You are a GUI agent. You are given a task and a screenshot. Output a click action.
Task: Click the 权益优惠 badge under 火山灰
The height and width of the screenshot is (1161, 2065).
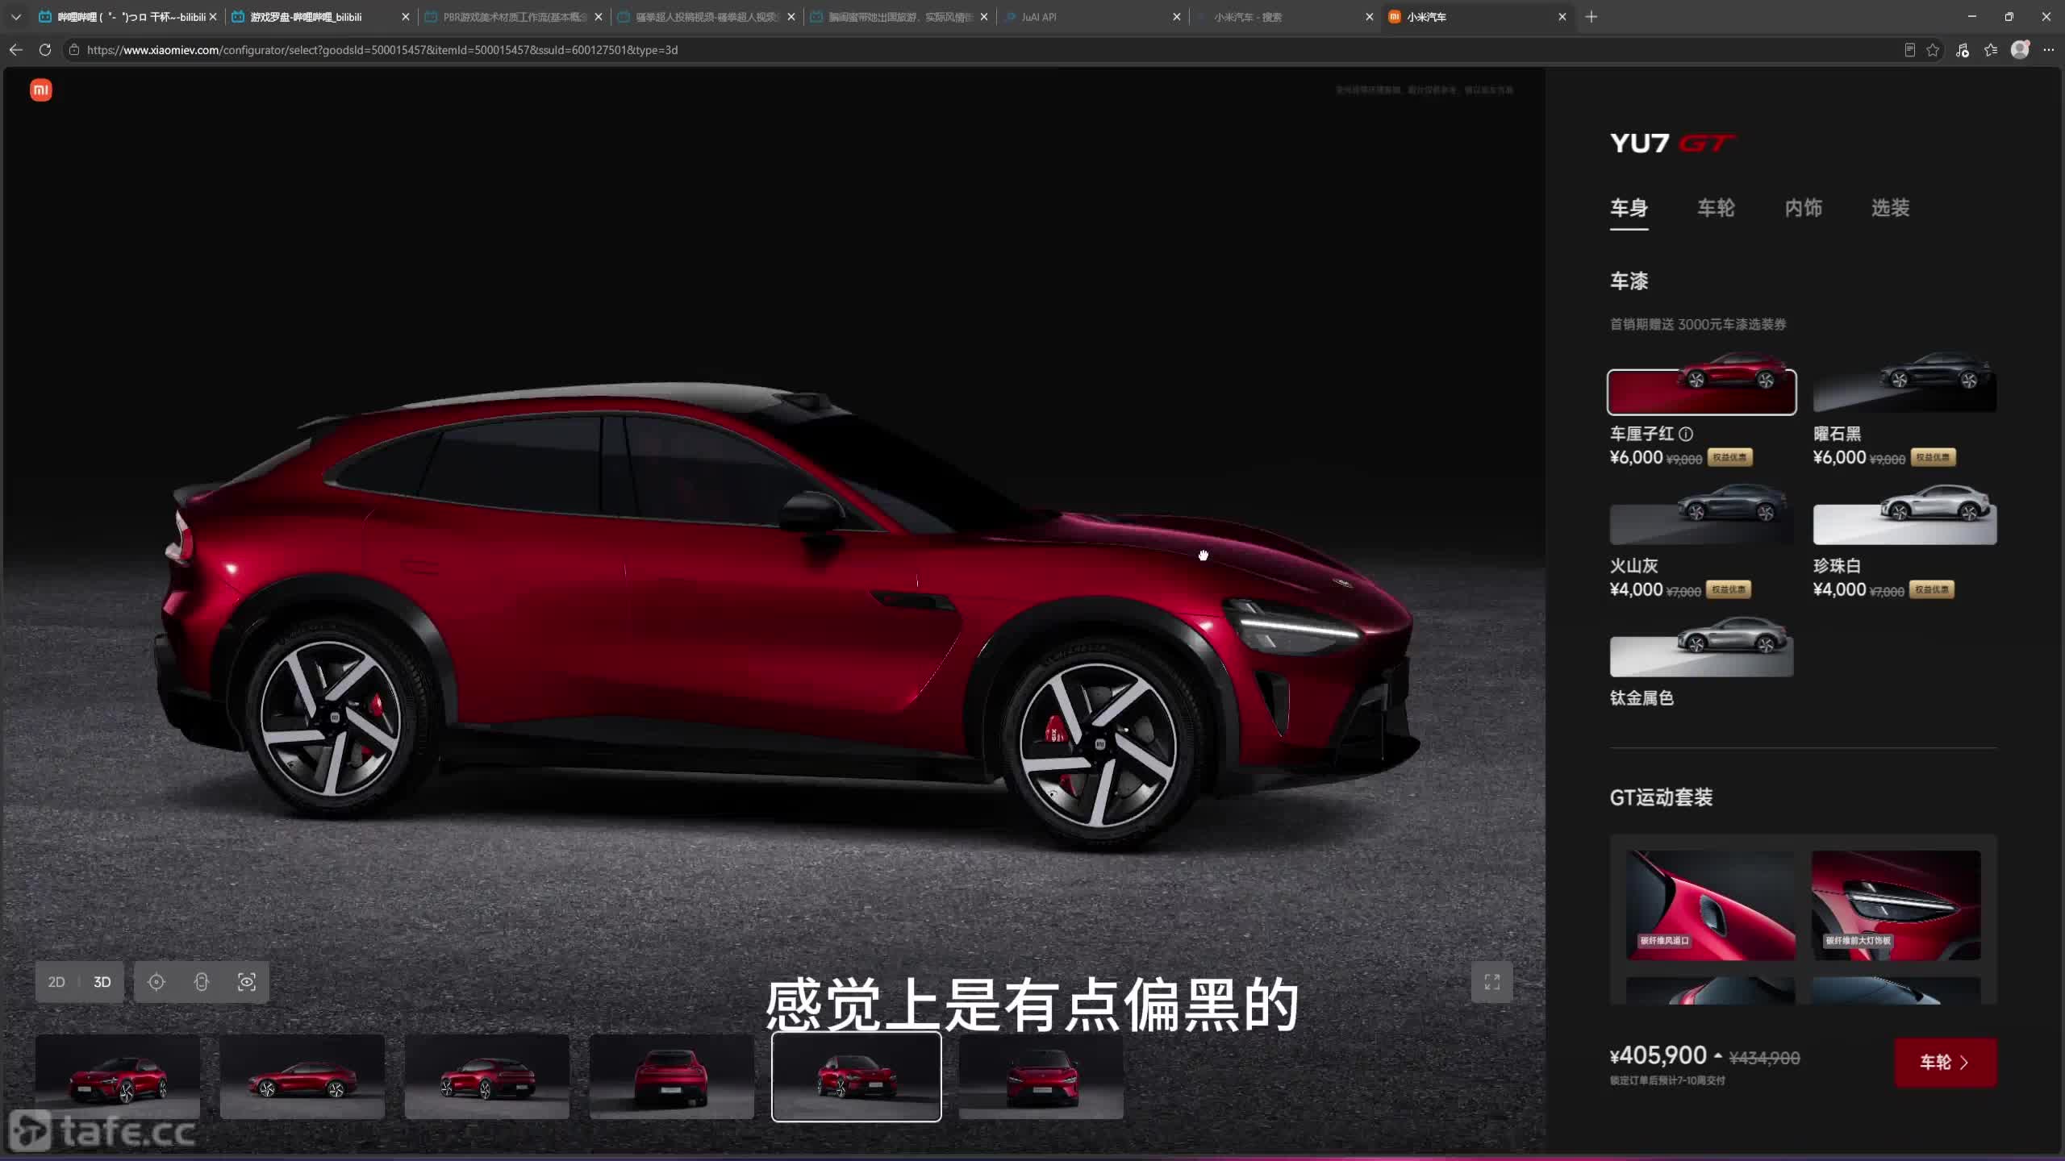1729,590
